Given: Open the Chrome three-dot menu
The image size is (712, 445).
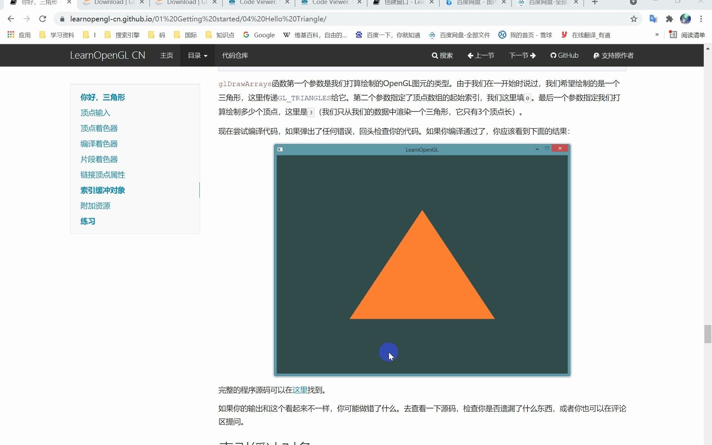Looking at the screenshot, I should click(701, 19).
